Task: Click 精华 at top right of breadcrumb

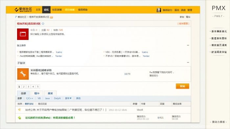Action: (x=188, y=17)
